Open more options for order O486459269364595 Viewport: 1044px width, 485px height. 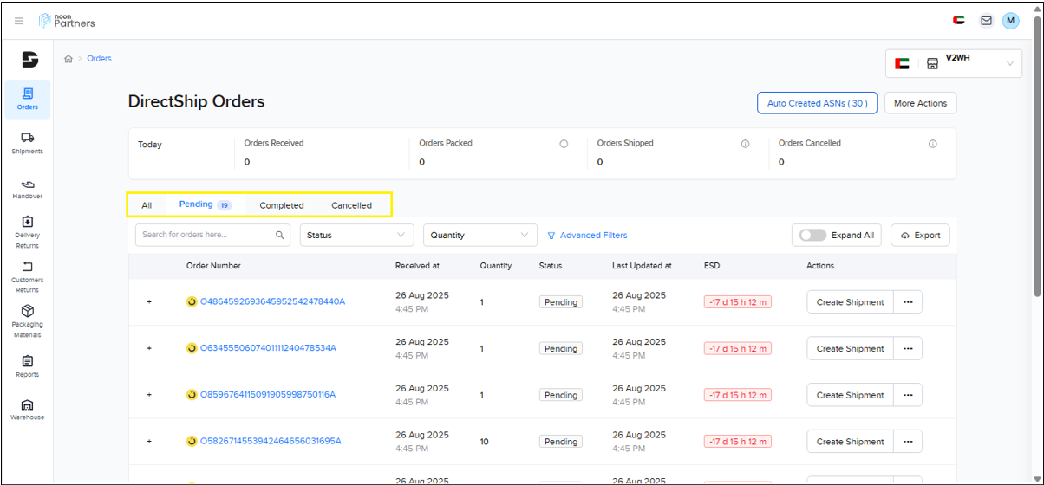tap(908, 302)
